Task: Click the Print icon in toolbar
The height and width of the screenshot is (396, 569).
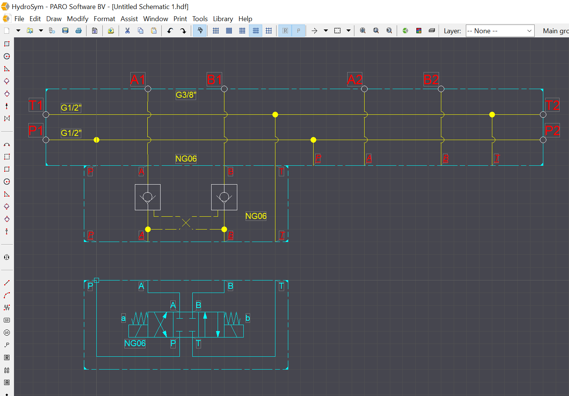Action: (x=79, y=31)
